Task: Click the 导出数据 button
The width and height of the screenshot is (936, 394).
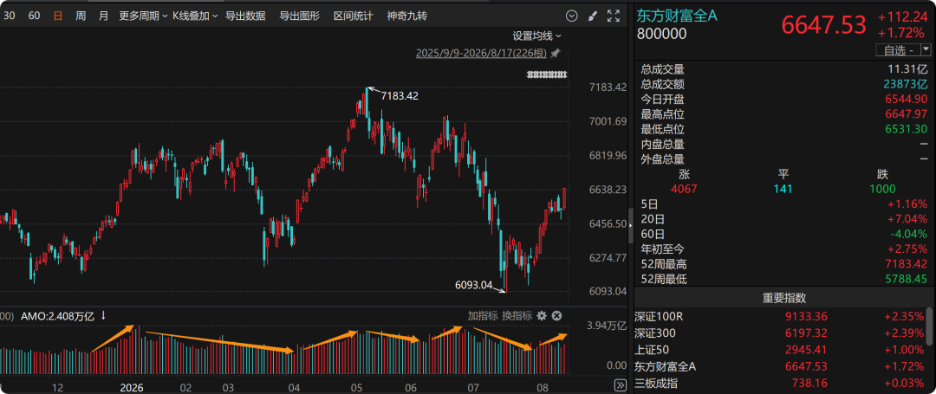Action: (245, 16)
